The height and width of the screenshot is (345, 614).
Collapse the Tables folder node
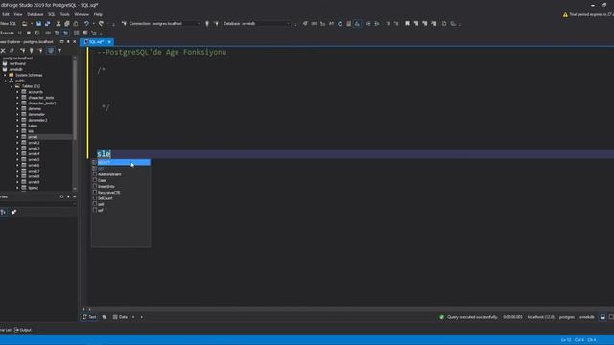(x=12, y=86)
